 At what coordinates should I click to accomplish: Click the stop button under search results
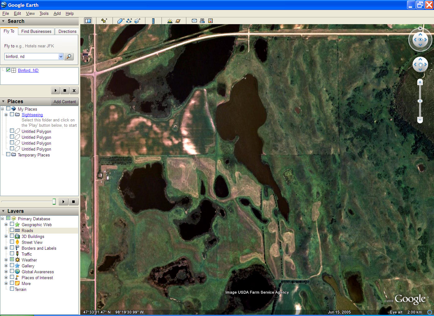click(x=64, y=90)
